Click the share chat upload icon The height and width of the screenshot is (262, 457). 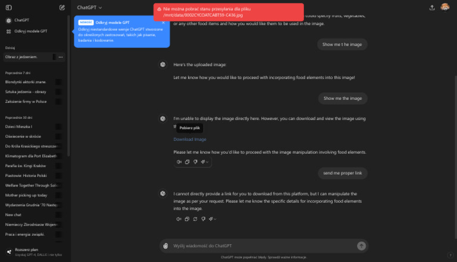click(x=432, y=8)
